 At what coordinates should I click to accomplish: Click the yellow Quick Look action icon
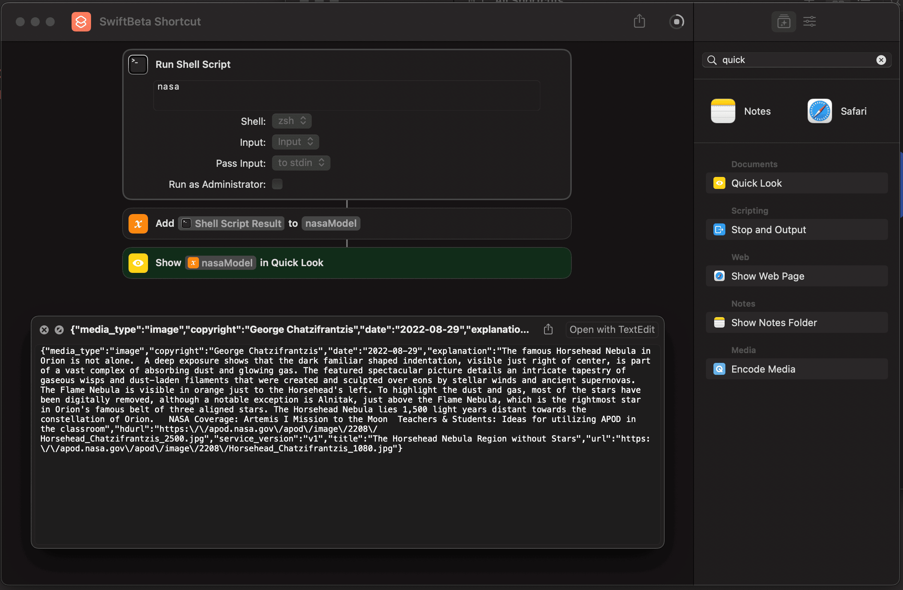[138, 263]
